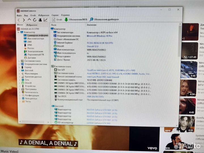Image resolution: width=204 pixels, height=153 pixels.
Task: Open the Справка menu
Action: (x=65, y=15)
